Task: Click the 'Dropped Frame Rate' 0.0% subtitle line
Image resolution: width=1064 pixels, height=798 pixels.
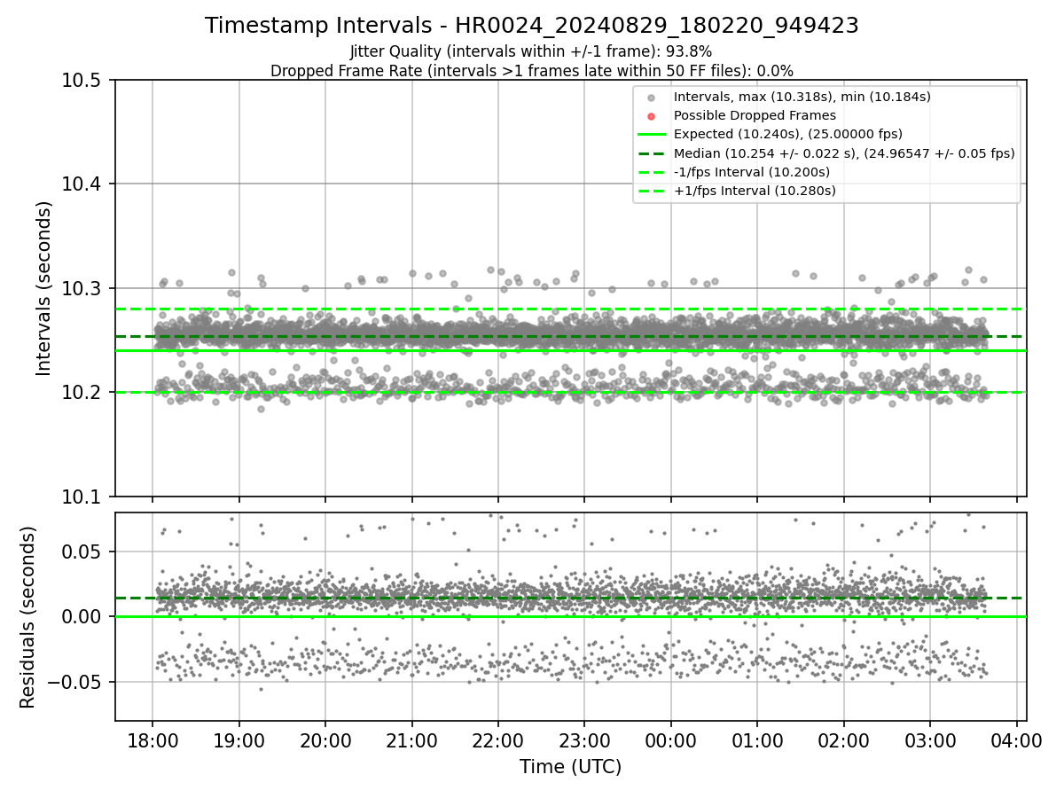Action: (x=532, y=70)
